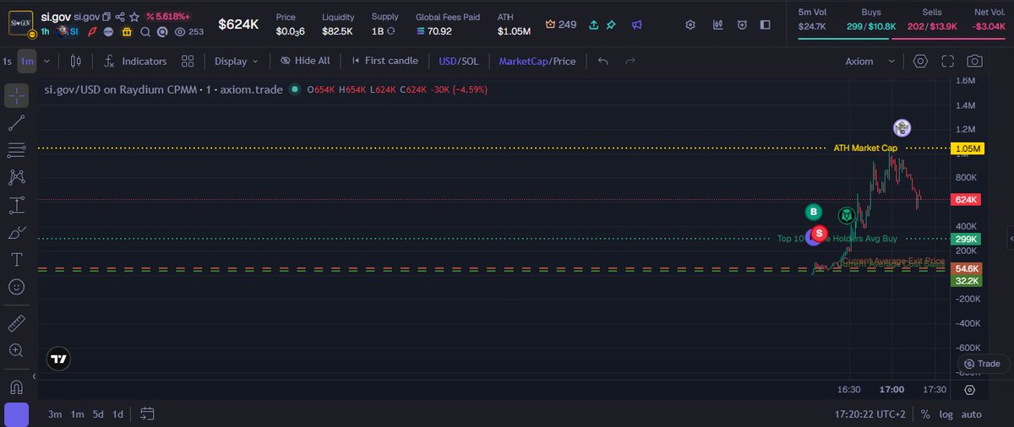Select the brush drawing tool
Image resolution: width=1014 pixels, height=427 pixels.
pyautogui.click(x=16, y=232)
